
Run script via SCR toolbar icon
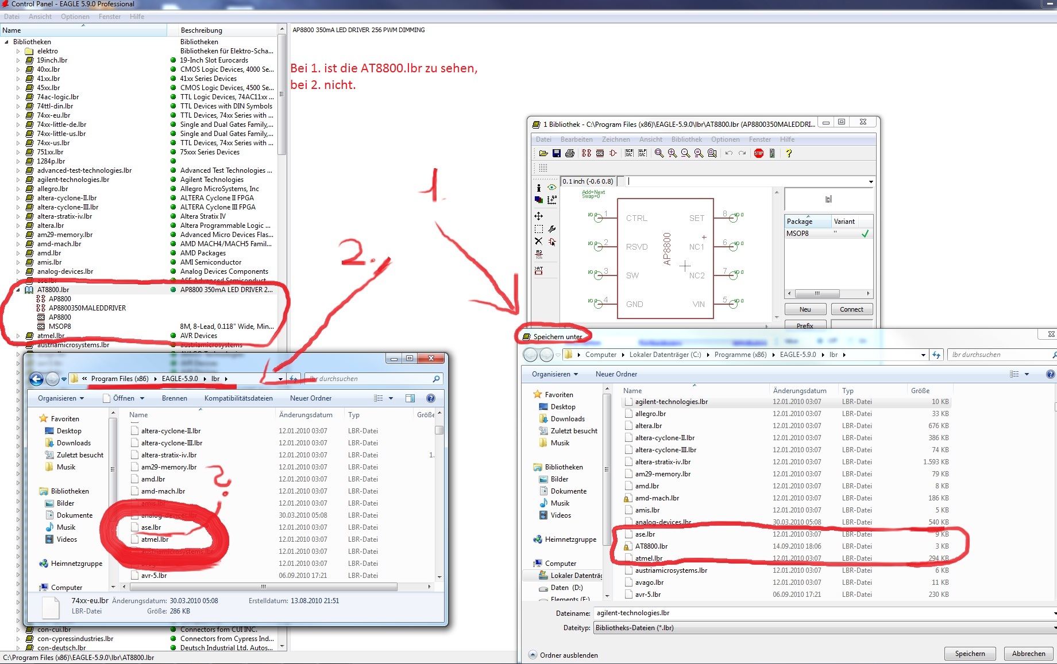click(629, 153)
